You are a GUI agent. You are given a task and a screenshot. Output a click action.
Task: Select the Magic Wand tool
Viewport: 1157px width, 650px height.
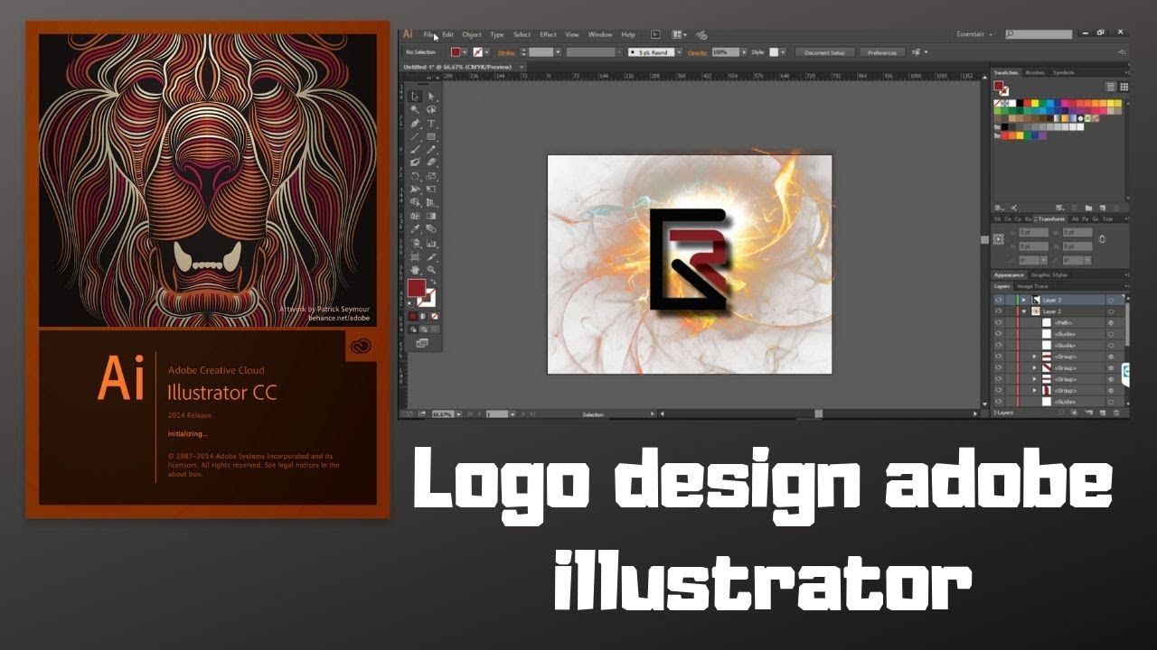[x=415, y=109]
